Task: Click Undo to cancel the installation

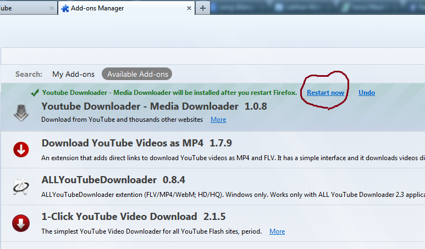Action: pyautogui.click(x=367, y=93)
